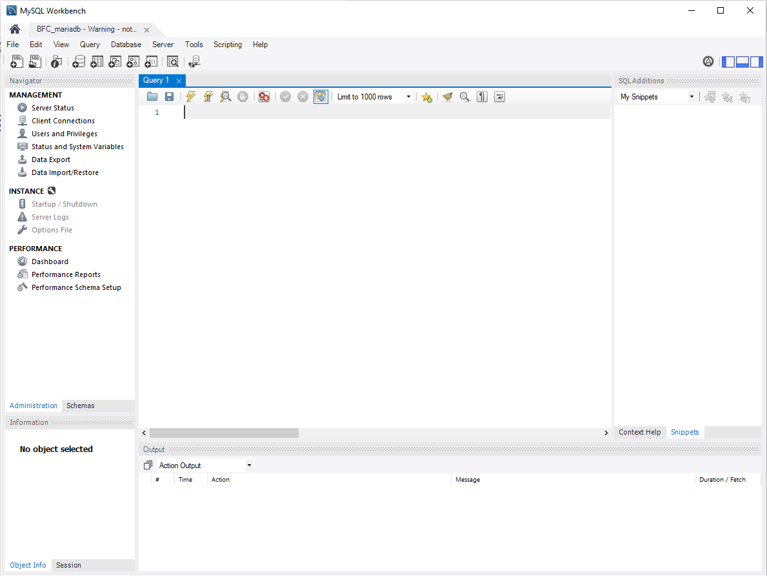Open Users and Privileges

click(65, 134)
